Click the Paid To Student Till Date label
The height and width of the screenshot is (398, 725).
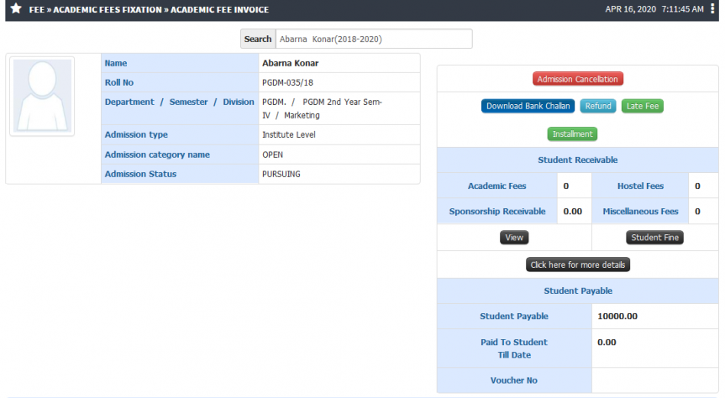(513, 348)
